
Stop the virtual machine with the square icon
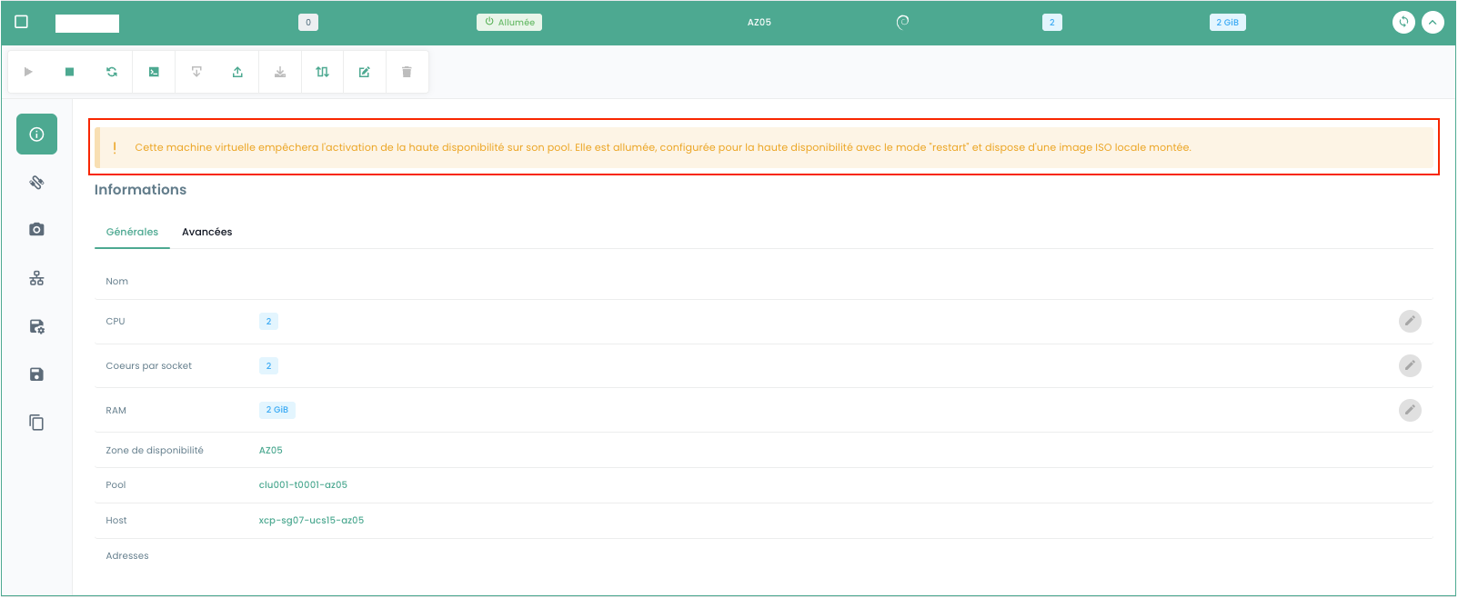click(x=69, y=72)
